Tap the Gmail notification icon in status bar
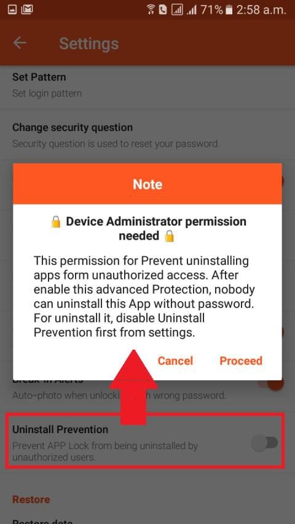The image size is (295, 524). pos(27,9)
